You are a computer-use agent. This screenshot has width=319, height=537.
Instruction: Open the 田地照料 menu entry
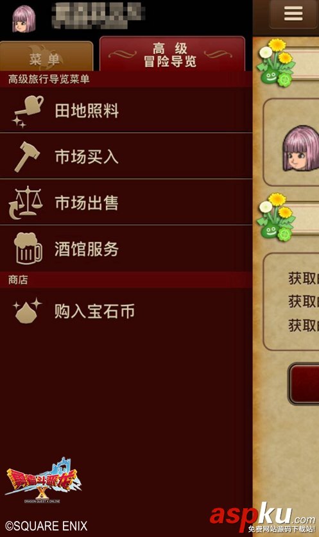point(126,110)
